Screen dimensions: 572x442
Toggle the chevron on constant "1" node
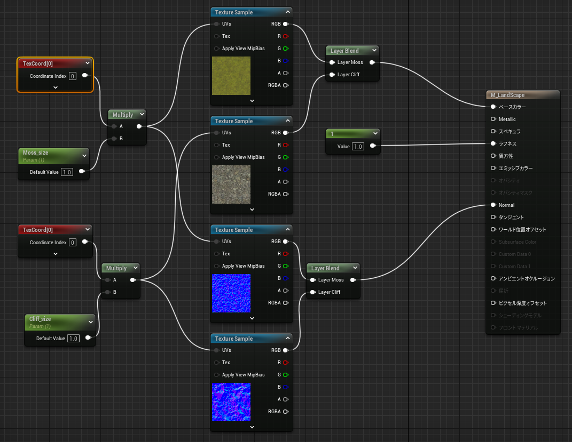tap(375, 133)
